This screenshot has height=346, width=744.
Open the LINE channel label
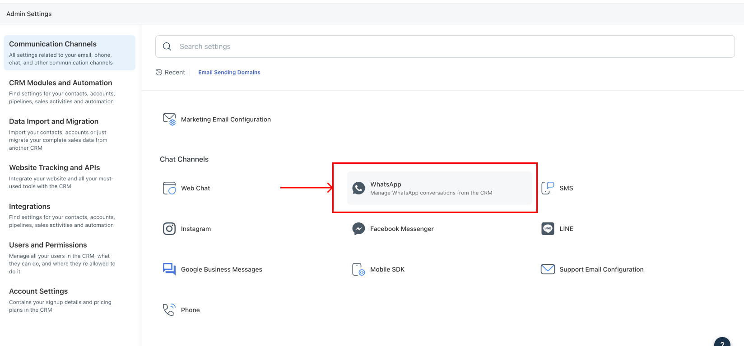pos(566,229)
